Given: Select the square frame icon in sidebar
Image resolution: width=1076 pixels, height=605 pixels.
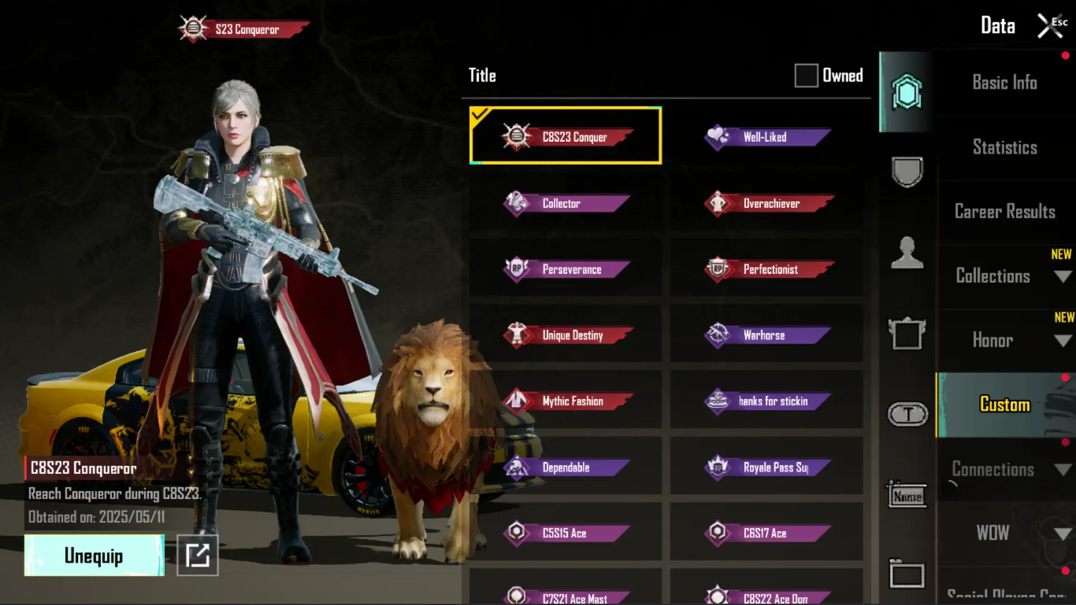Looking at the screenshot, I should click(x=907, y=333).
